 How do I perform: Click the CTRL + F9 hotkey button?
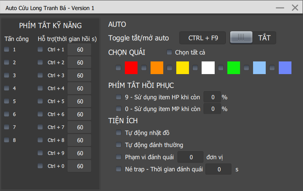(203, 38)
